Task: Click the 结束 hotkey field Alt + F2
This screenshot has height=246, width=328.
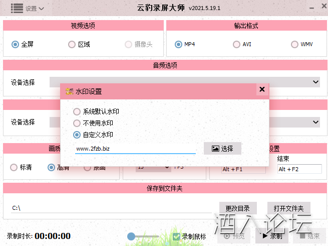Action: click(x=299, y=169)
